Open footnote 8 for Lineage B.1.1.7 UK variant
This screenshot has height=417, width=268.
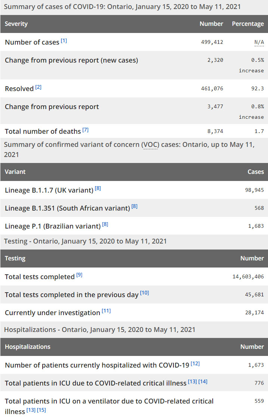tap(98, 188)
